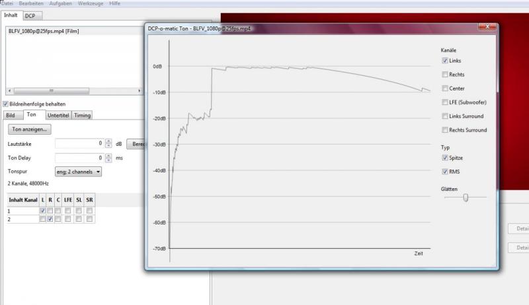
Task: Increase Ton Delay with the up arrow
Action: point(108,156)
